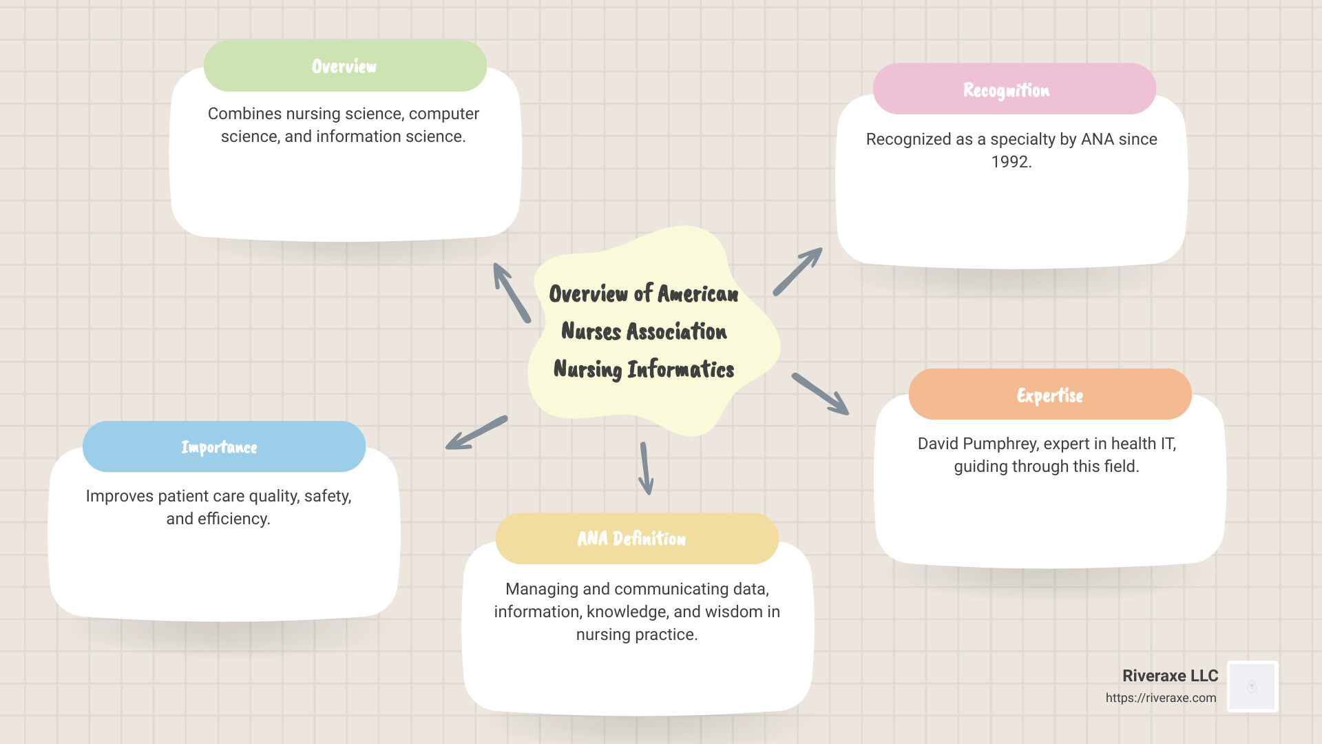Select the pink Recognition header pill
This screenshot has height=744, width=1322.
[1014, 90]
